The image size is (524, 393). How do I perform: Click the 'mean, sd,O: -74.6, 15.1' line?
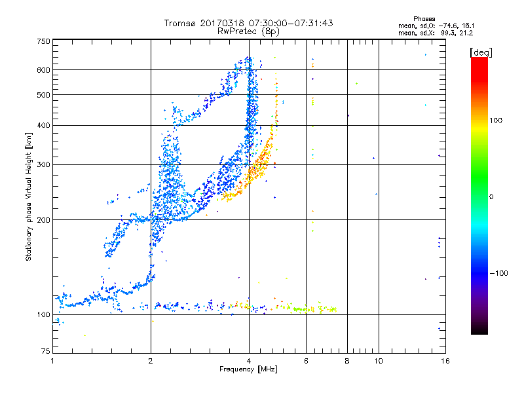pyautogui.click(x=436, y=26)
